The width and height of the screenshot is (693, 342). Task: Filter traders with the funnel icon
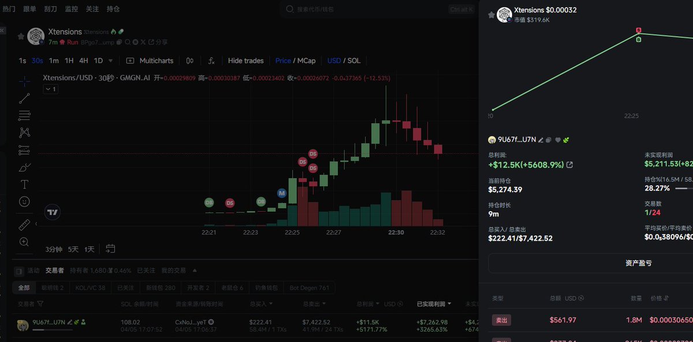point(40,303)
